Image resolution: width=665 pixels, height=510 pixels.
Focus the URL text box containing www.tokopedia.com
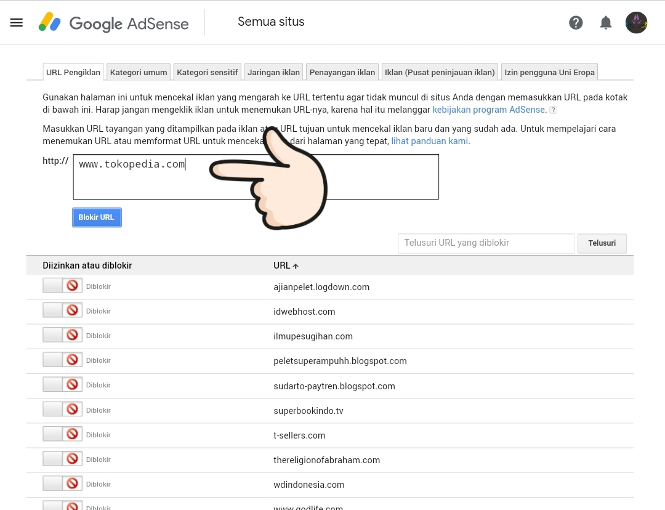coord(256,177)
